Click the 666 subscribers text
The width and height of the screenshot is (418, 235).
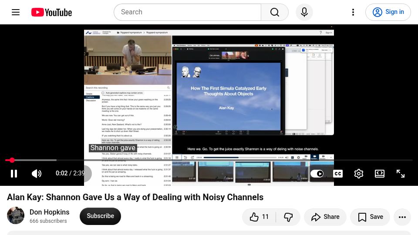(48, 221)
